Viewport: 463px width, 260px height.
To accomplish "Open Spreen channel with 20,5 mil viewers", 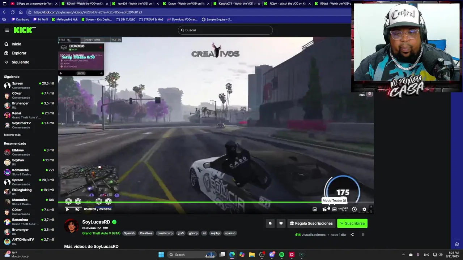I will point(29,85).
